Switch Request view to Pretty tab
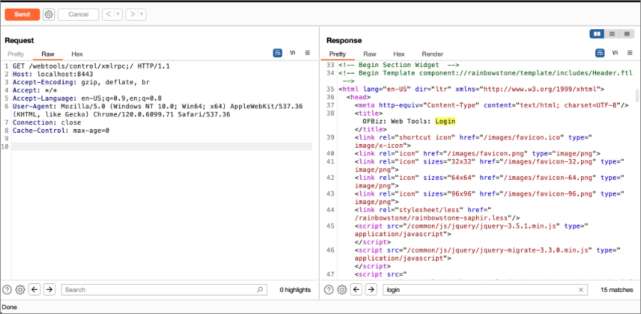The image size is (641, 314). (x=16, y=54)
